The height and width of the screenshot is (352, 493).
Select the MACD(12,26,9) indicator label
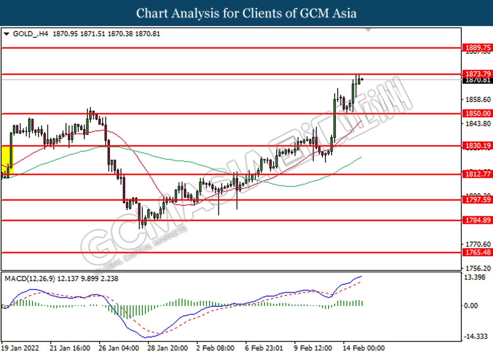click(x=30, y=279)
